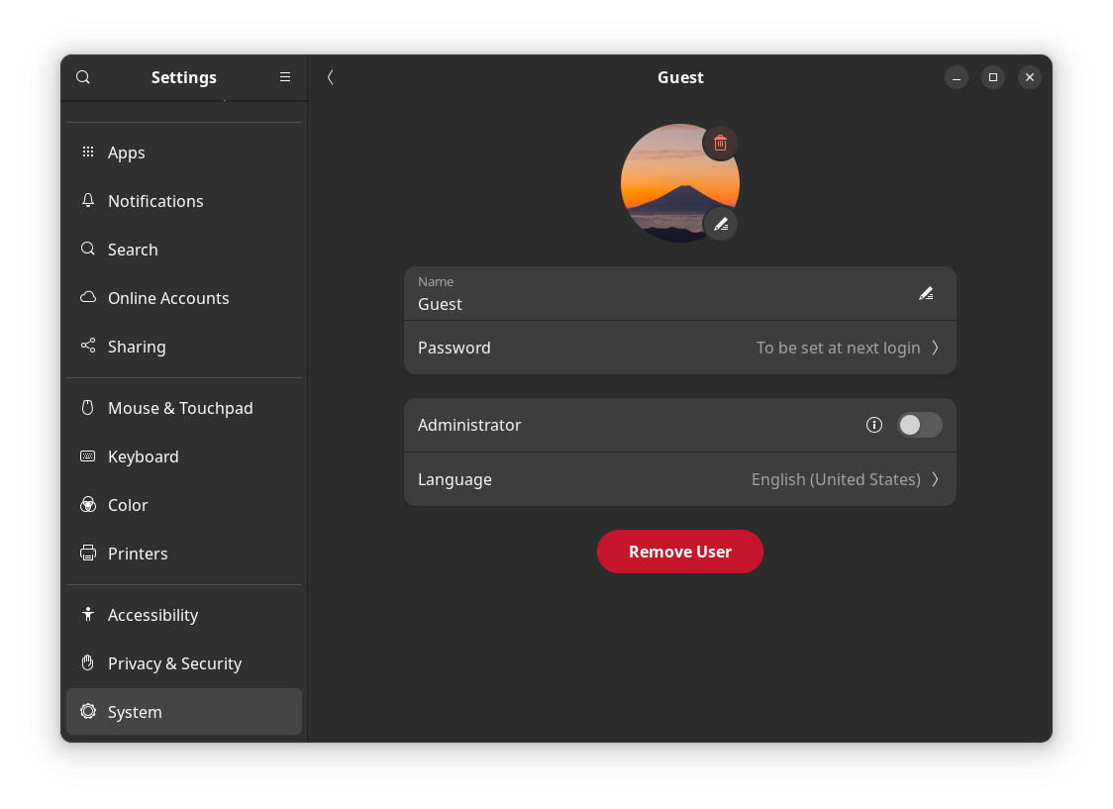The height and width of the screenshot is (809, 1113).
Task: Click the pencil icon to edit the Name
Action: pos(926,292)
